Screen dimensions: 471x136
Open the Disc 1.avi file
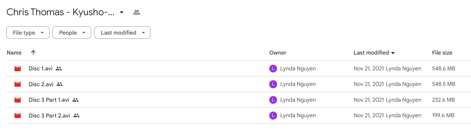[x=40, y=69]
